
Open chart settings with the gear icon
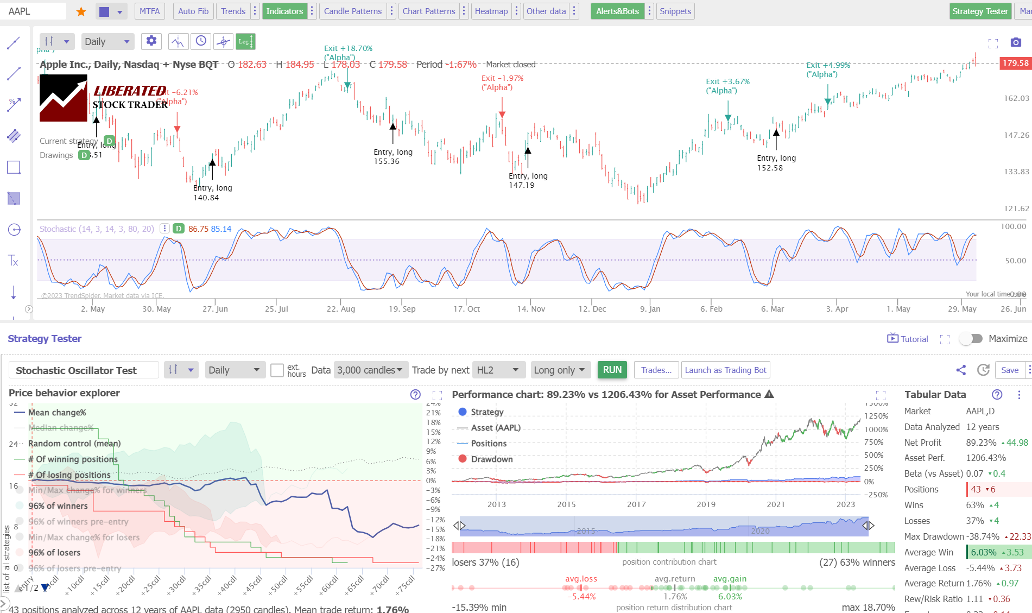151,41
